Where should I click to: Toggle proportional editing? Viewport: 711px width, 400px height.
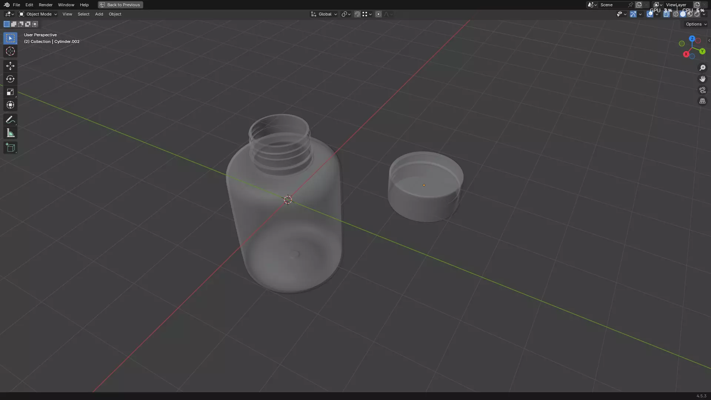(x=378, y=14)
